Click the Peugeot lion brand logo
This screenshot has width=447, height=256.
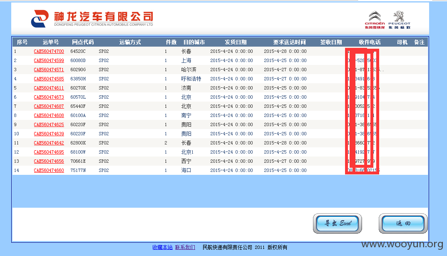tap(399, 20)
